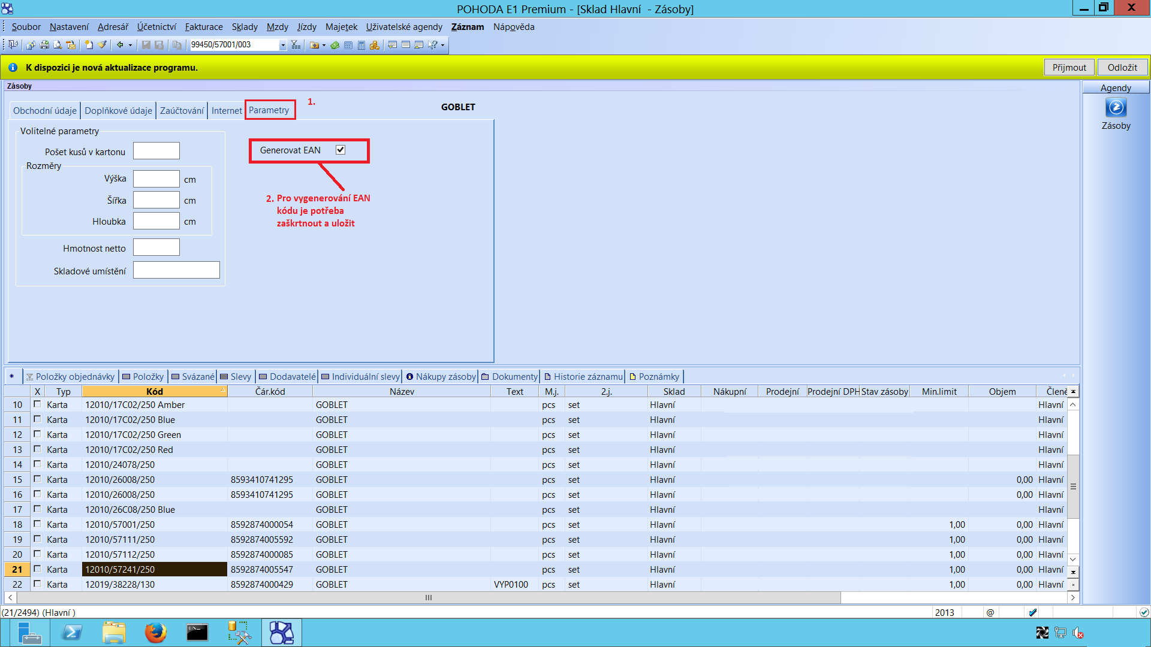Toggle the Generovat EAN checkbox
The image size is (1151, 647).
coord(341,150)
